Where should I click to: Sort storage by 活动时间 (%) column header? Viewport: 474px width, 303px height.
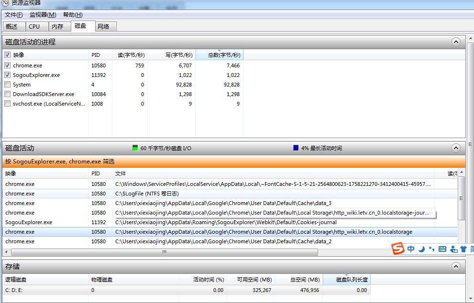[x=203, y=280]
